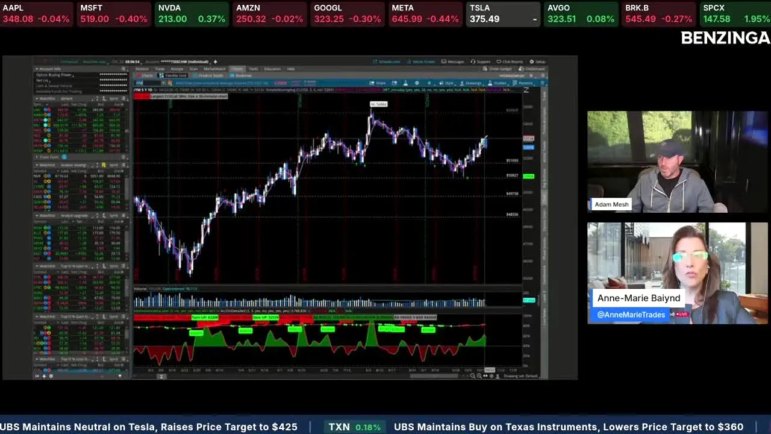Collapse the Account Info panel
The height and width of the screenshot is (434, 771).
(37, 69)
